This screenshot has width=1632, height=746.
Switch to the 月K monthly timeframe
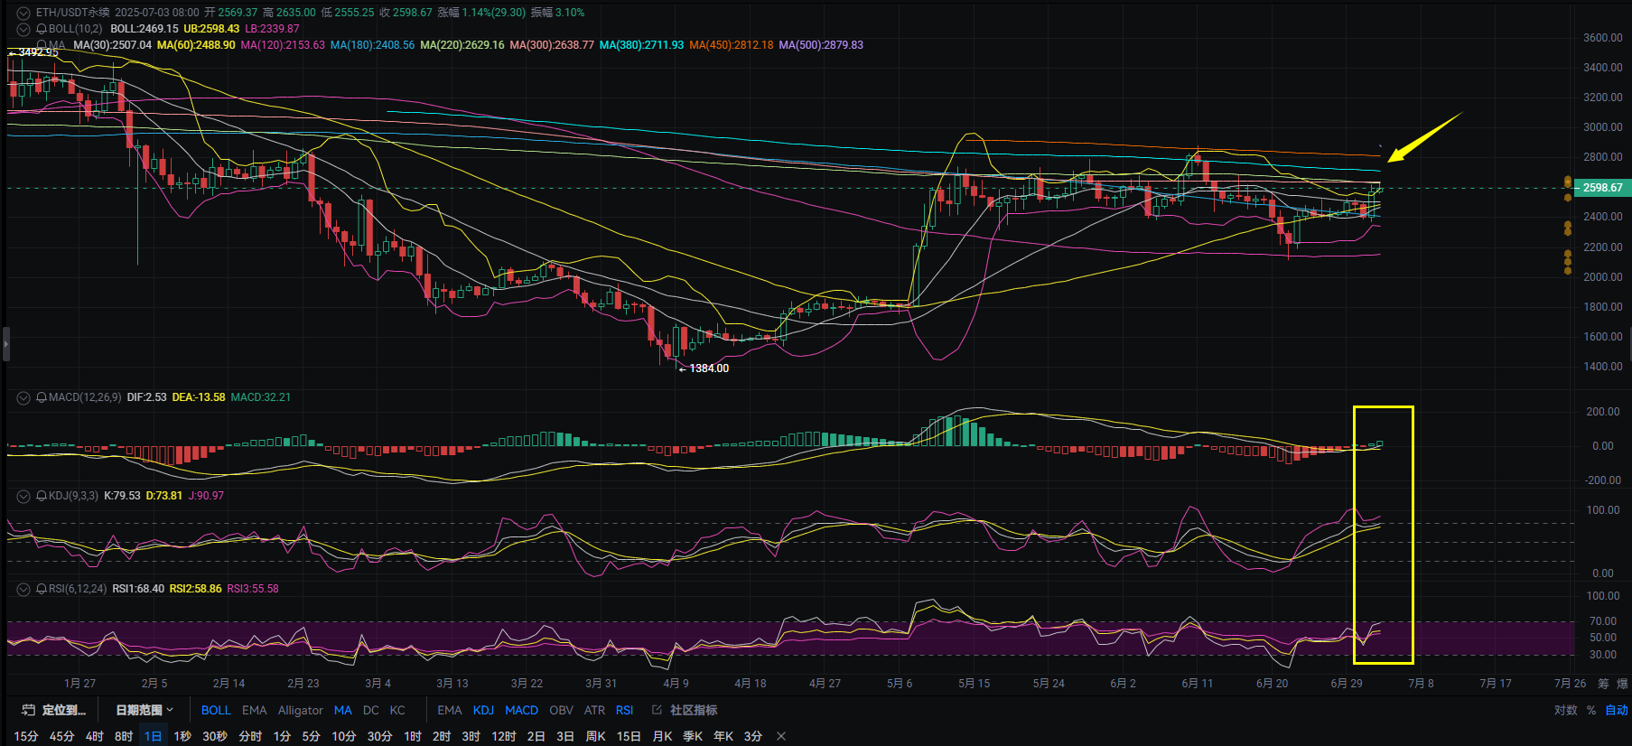[662, 736]
